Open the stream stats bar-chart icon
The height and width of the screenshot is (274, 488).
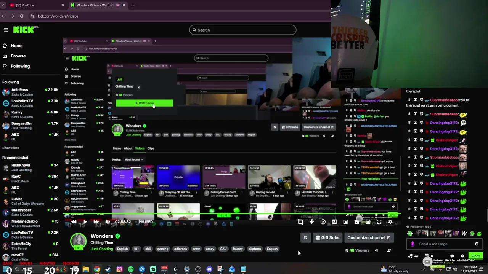tap(334, 222)
